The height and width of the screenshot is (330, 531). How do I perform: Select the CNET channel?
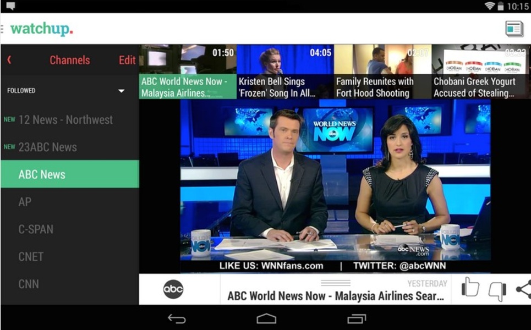point(70,256)
